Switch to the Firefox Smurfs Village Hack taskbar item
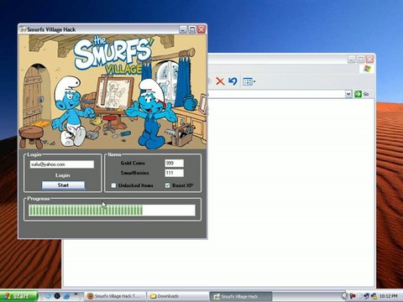 [x=115, y=296]
